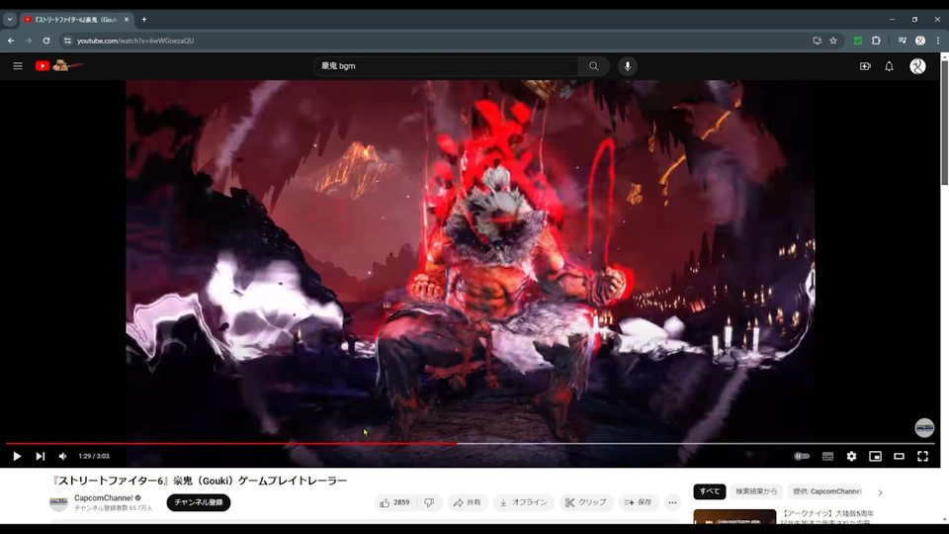Open the CapcomChannel channel link
Viewport: 949px width, 534px height.
click(104, 497)
